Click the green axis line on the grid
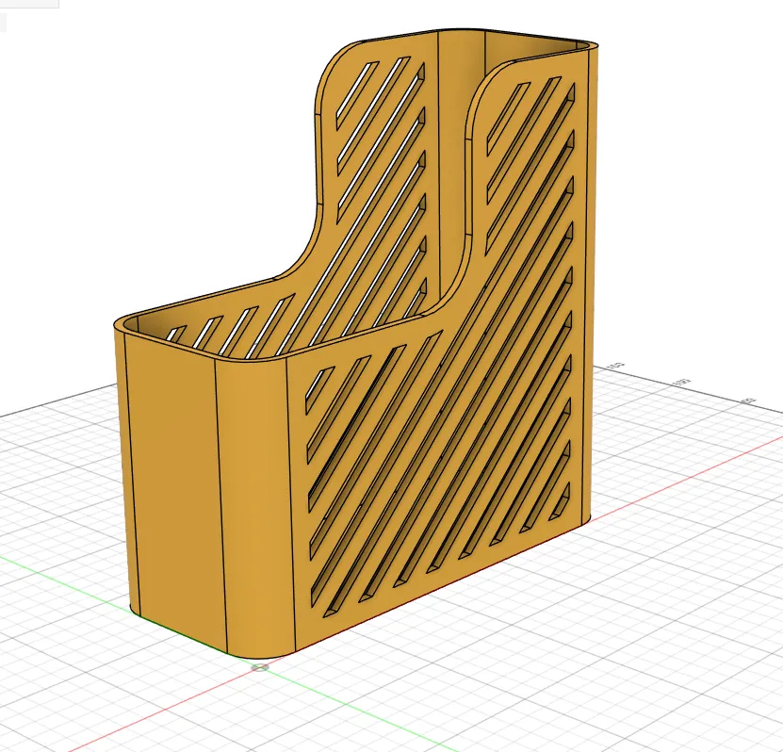The image size is (783, 752). click(x=65, y=580)
